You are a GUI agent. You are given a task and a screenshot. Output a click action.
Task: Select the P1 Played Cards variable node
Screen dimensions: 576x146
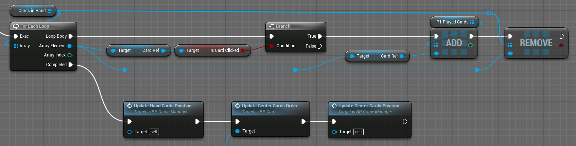(452, 22)
